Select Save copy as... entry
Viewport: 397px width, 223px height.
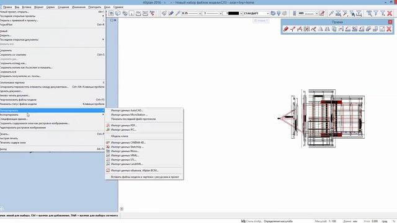pyautogui.click(x=52, y=63)
